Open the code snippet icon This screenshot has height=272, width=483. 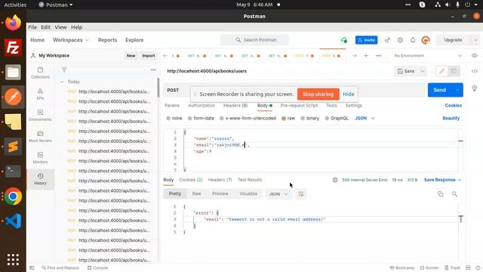(475, 71)
